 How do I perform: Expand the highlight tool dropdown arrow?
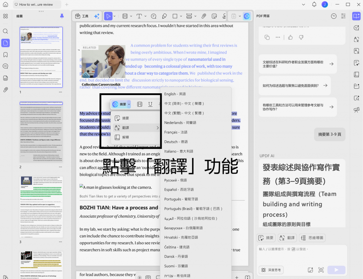[x=131, y=16]
